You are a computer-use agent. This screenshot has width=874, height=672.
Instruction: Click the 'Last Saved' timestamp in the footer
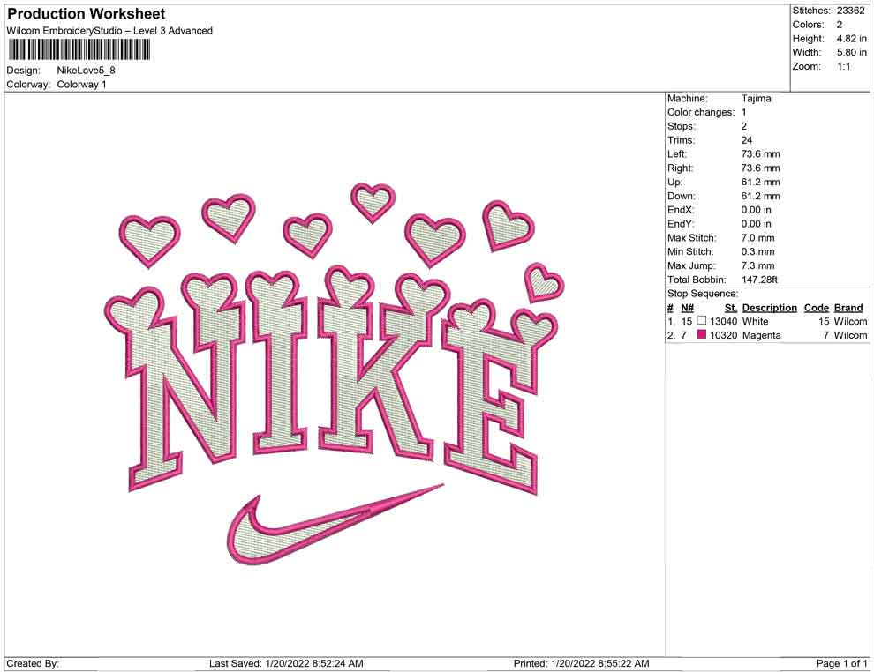286,663
